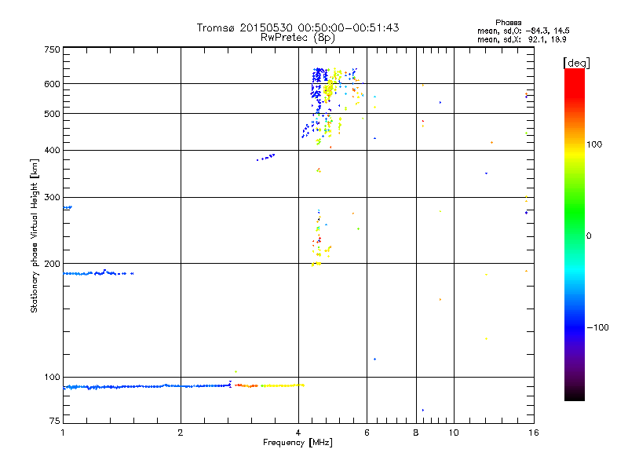Click the dense blue point cluster above 600 km
628x471 pixels.
(318, 75)
